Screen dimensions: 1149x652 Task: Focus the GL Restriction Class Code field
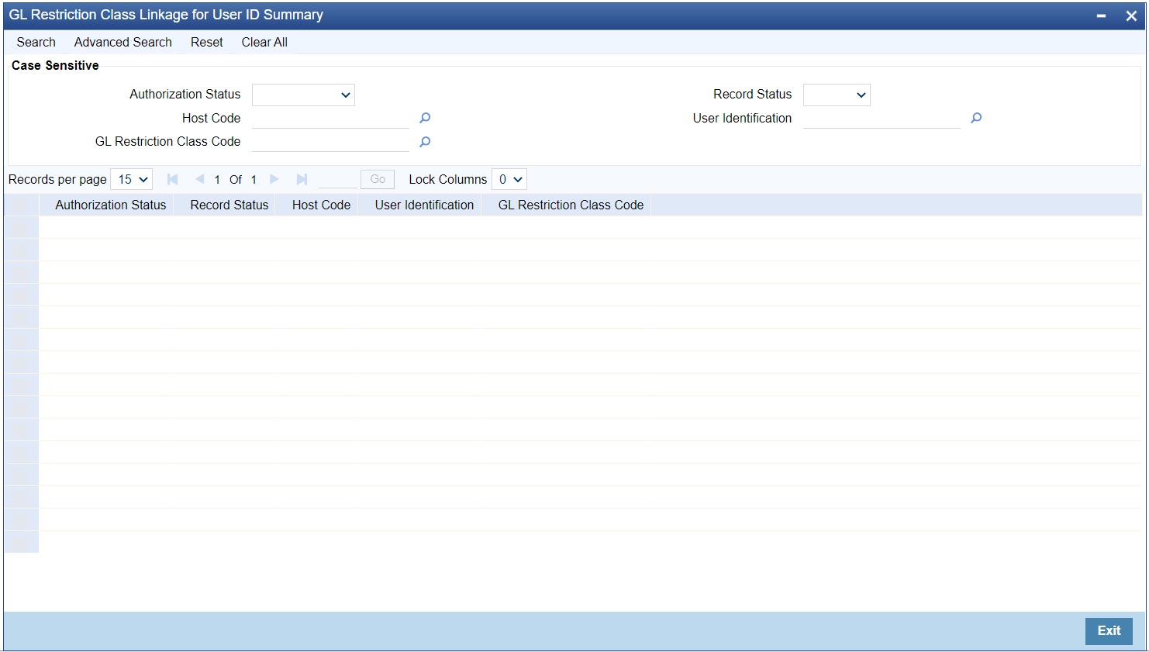pyautogui.click(x=330, y=142)
